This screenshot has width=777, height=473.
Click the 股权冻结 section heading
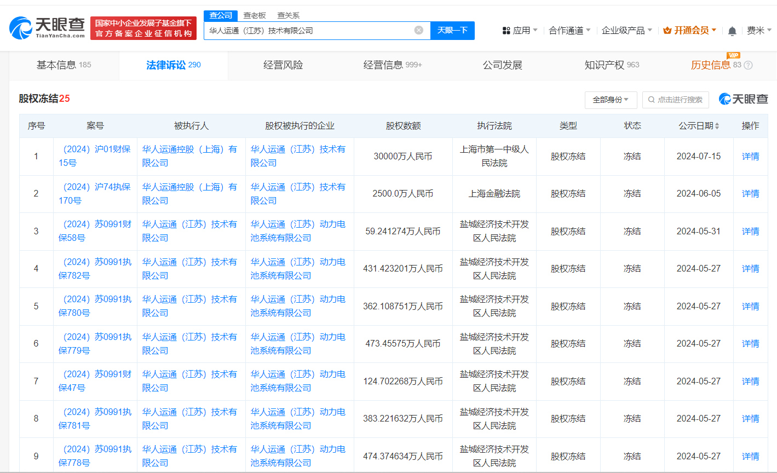pos(44,99)
